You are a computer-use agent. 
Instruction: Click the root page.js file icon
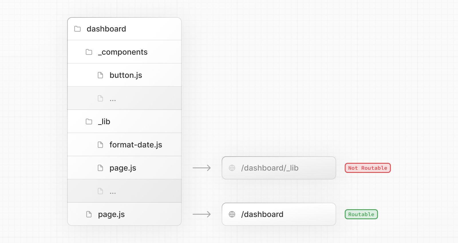click(89, 214)
